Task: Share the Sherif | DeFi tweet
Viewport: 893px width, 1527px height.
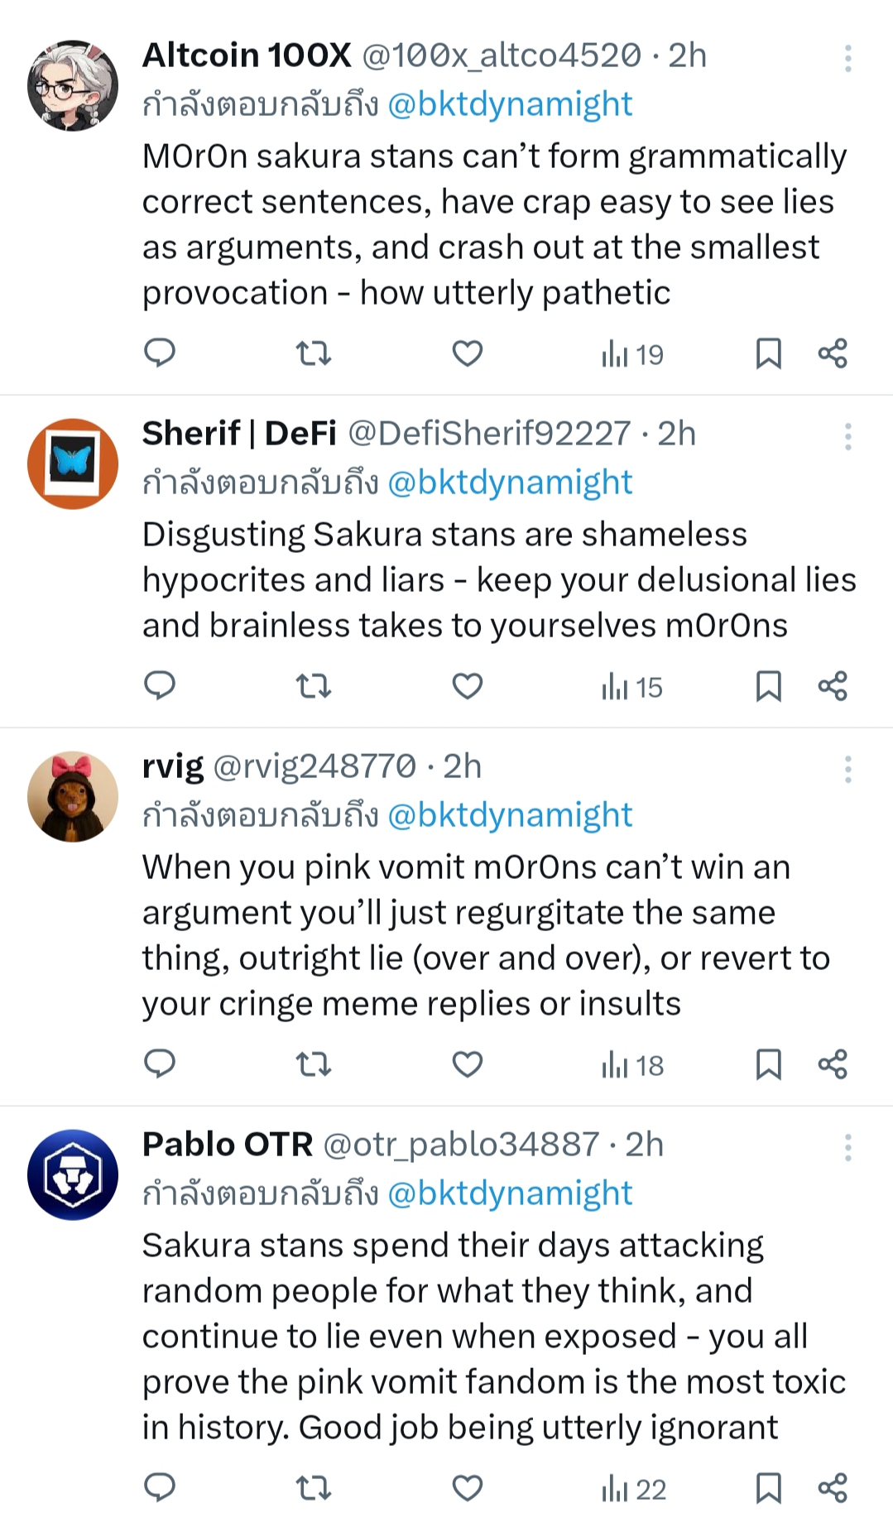Action: click(x=833, y=686)
